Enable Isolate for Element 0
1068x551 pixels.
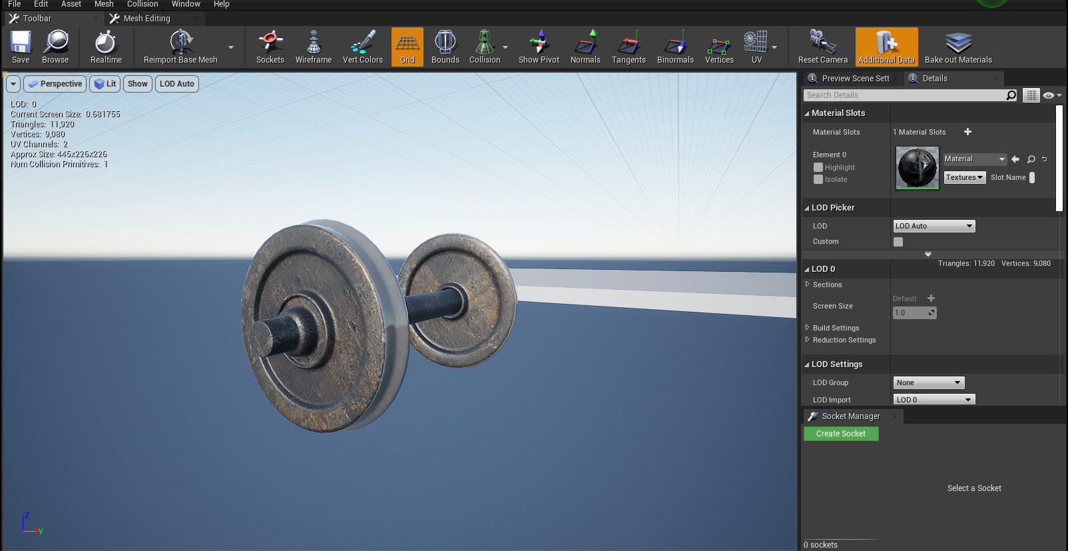[818, 179]
